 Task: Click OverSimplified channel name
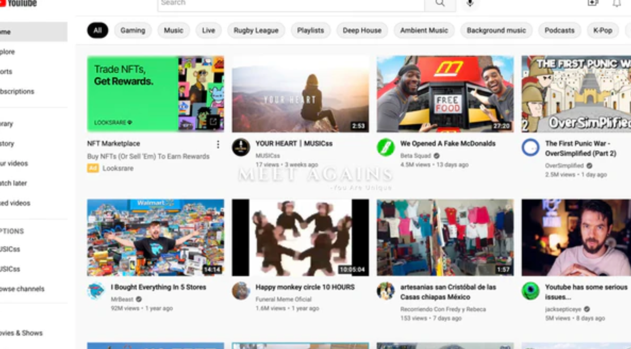click(x=564, y=165)
